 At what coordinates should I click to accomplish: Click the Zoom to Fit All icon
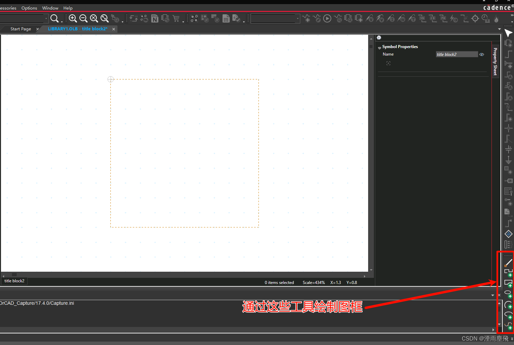pyautogui.click(x=104, y=18)
